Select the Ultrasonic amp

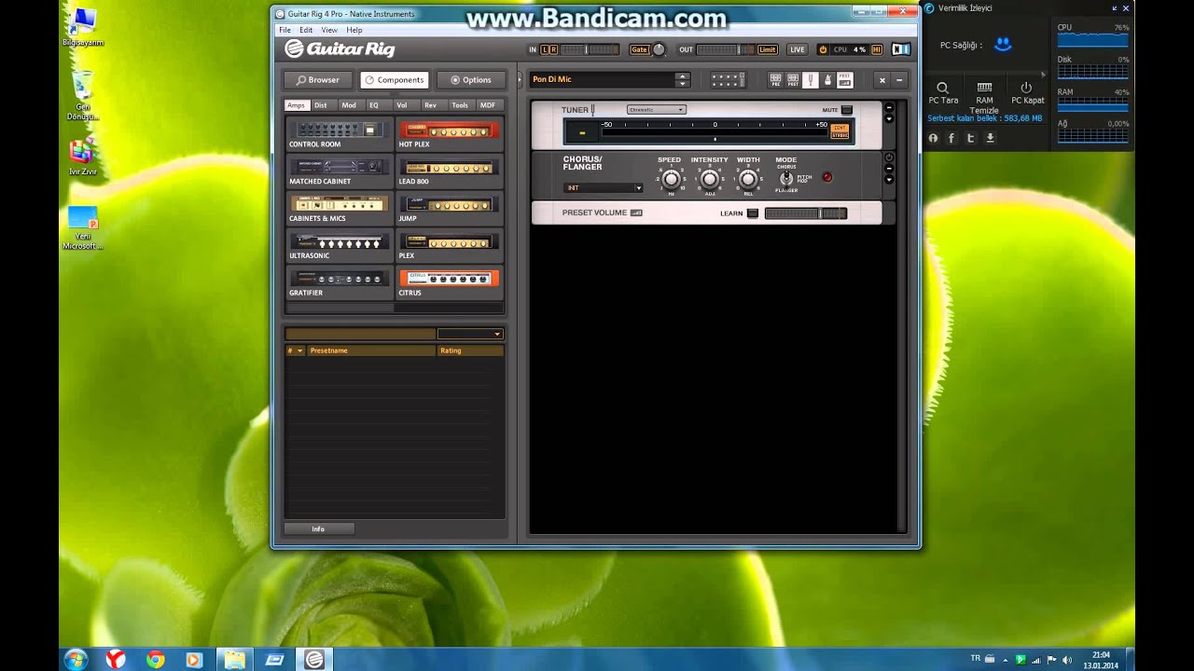pos(339,246)
